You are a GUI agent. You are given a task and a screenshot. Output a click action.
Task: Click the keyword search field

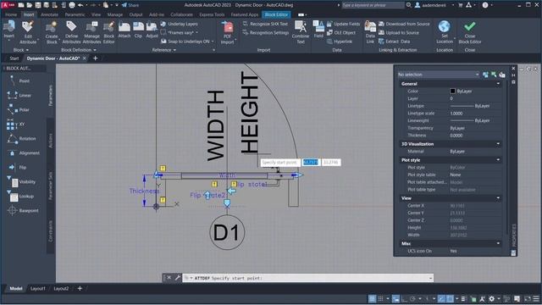(x=373, y=5)
